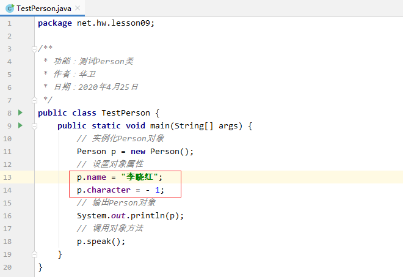
Task: Click the static keyword on line 9
Action: point(106,125)
